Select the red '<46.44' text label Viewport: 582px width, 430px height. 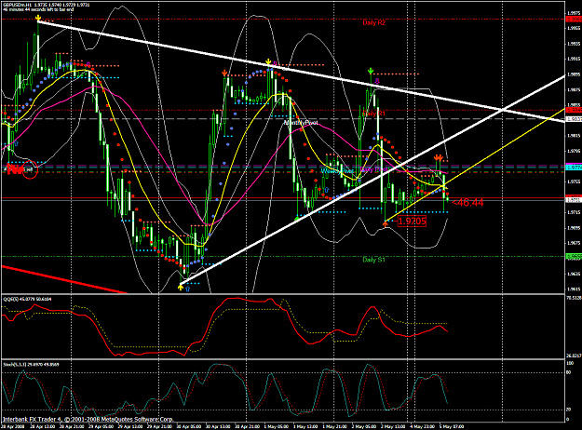[467, 203]
